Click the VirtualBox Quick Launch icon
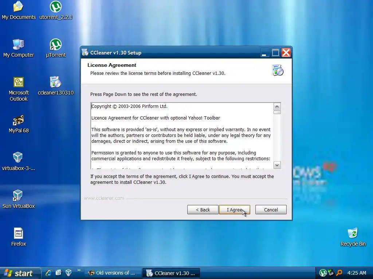This screenshot has width=373, height=279. [68, 273]
